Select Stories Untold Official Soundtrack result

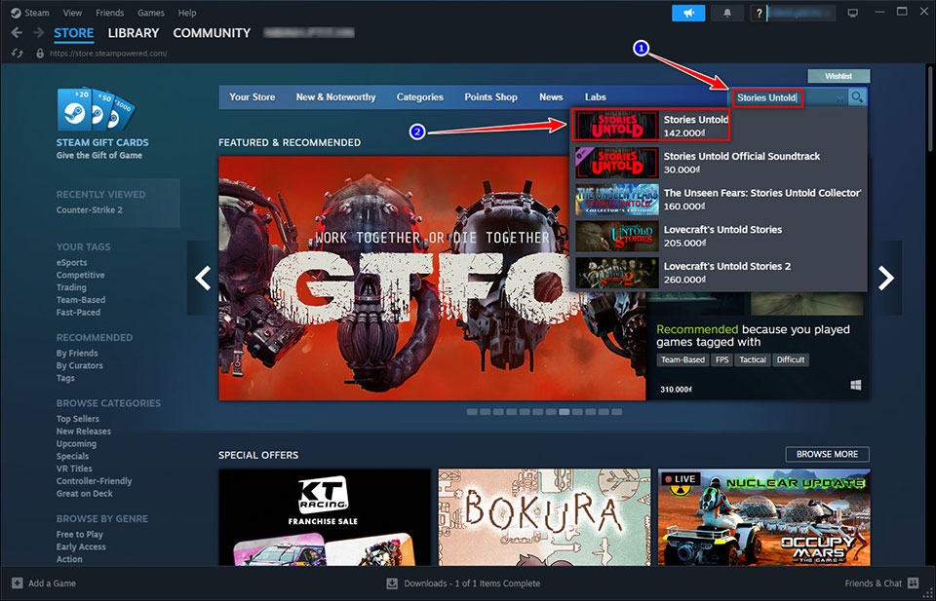coord(719,162)
